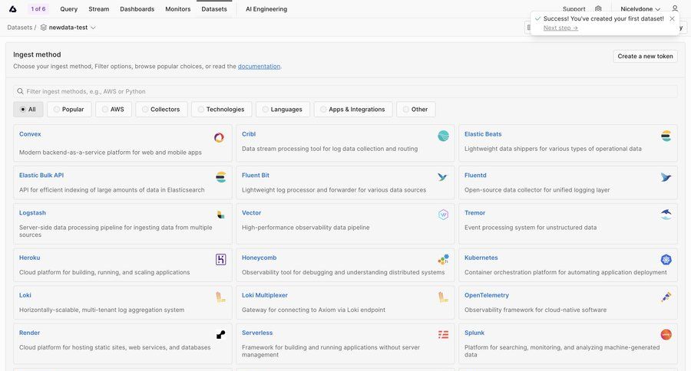Image resolution: width=691 pixels, height=371 pixels.
Task: Click the Honeycomb logo icon
Action: click(443, 259)
